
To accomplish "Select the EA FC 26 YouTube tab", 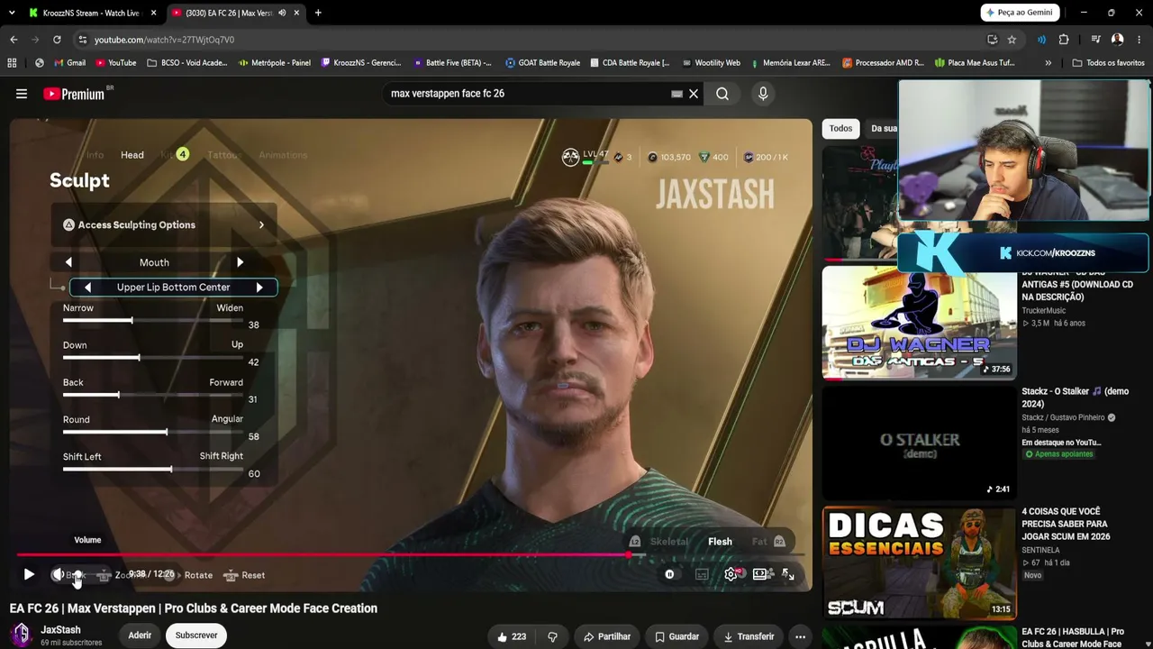I will pyautogui.click(x=236, y=13).
